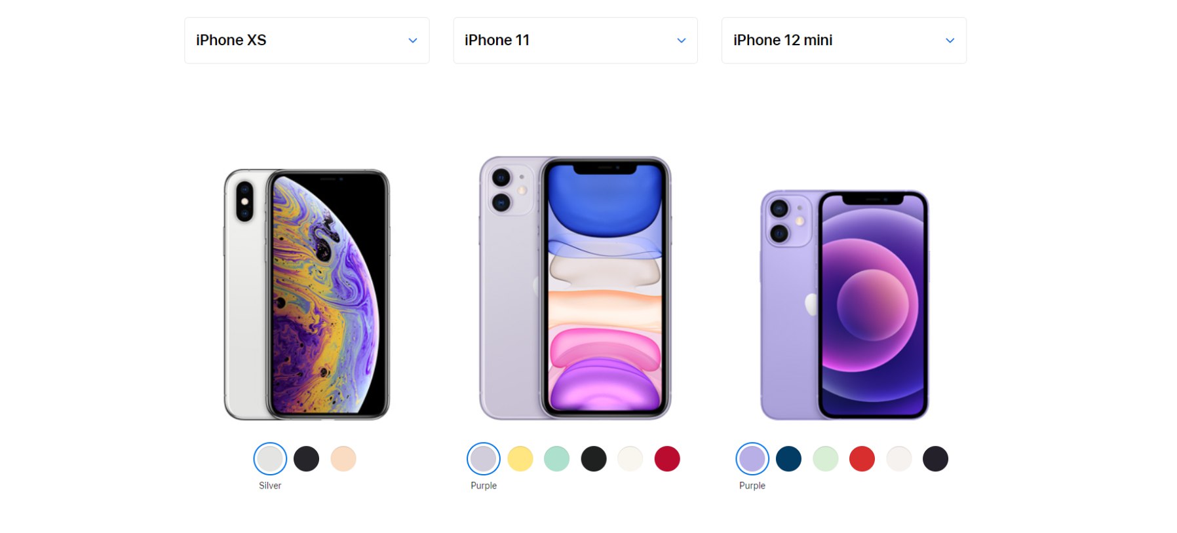Choose White swatch for iPhone 11
This screenshot has width=1177, height=533.
pos(630,459)
